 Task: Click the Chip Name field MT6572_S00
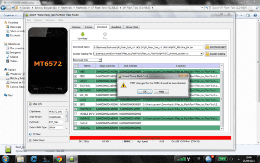point(56,112)
